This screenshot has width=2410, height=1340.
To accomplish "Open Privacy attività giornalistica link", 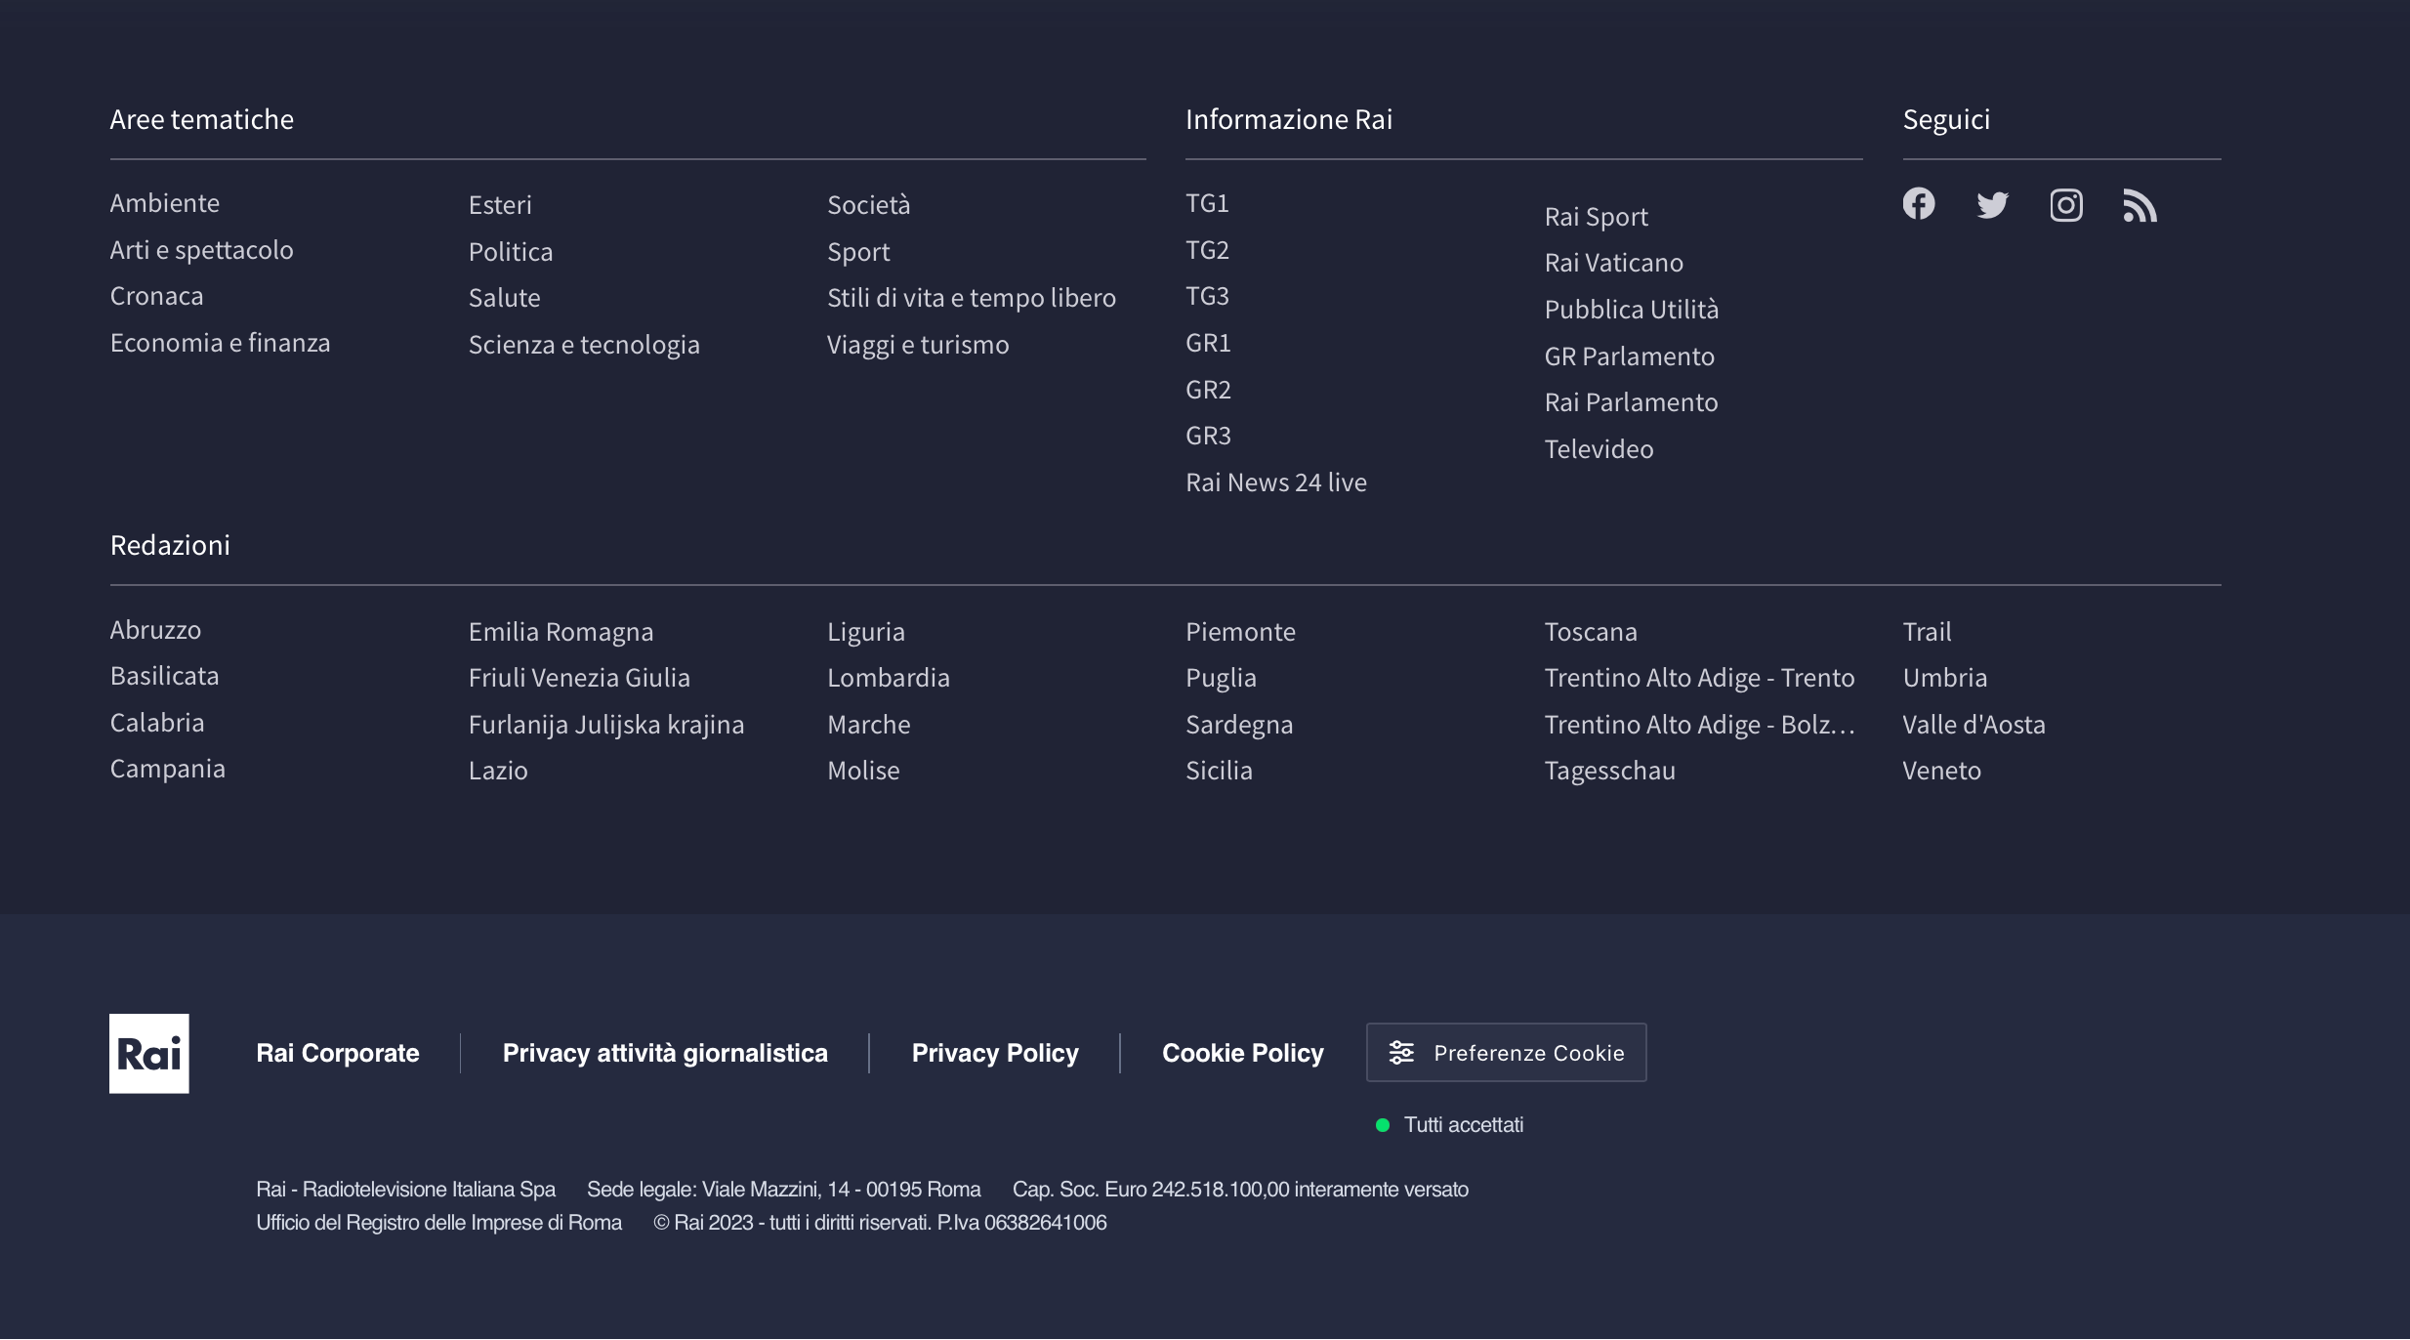I will (x=664, y=1053).
